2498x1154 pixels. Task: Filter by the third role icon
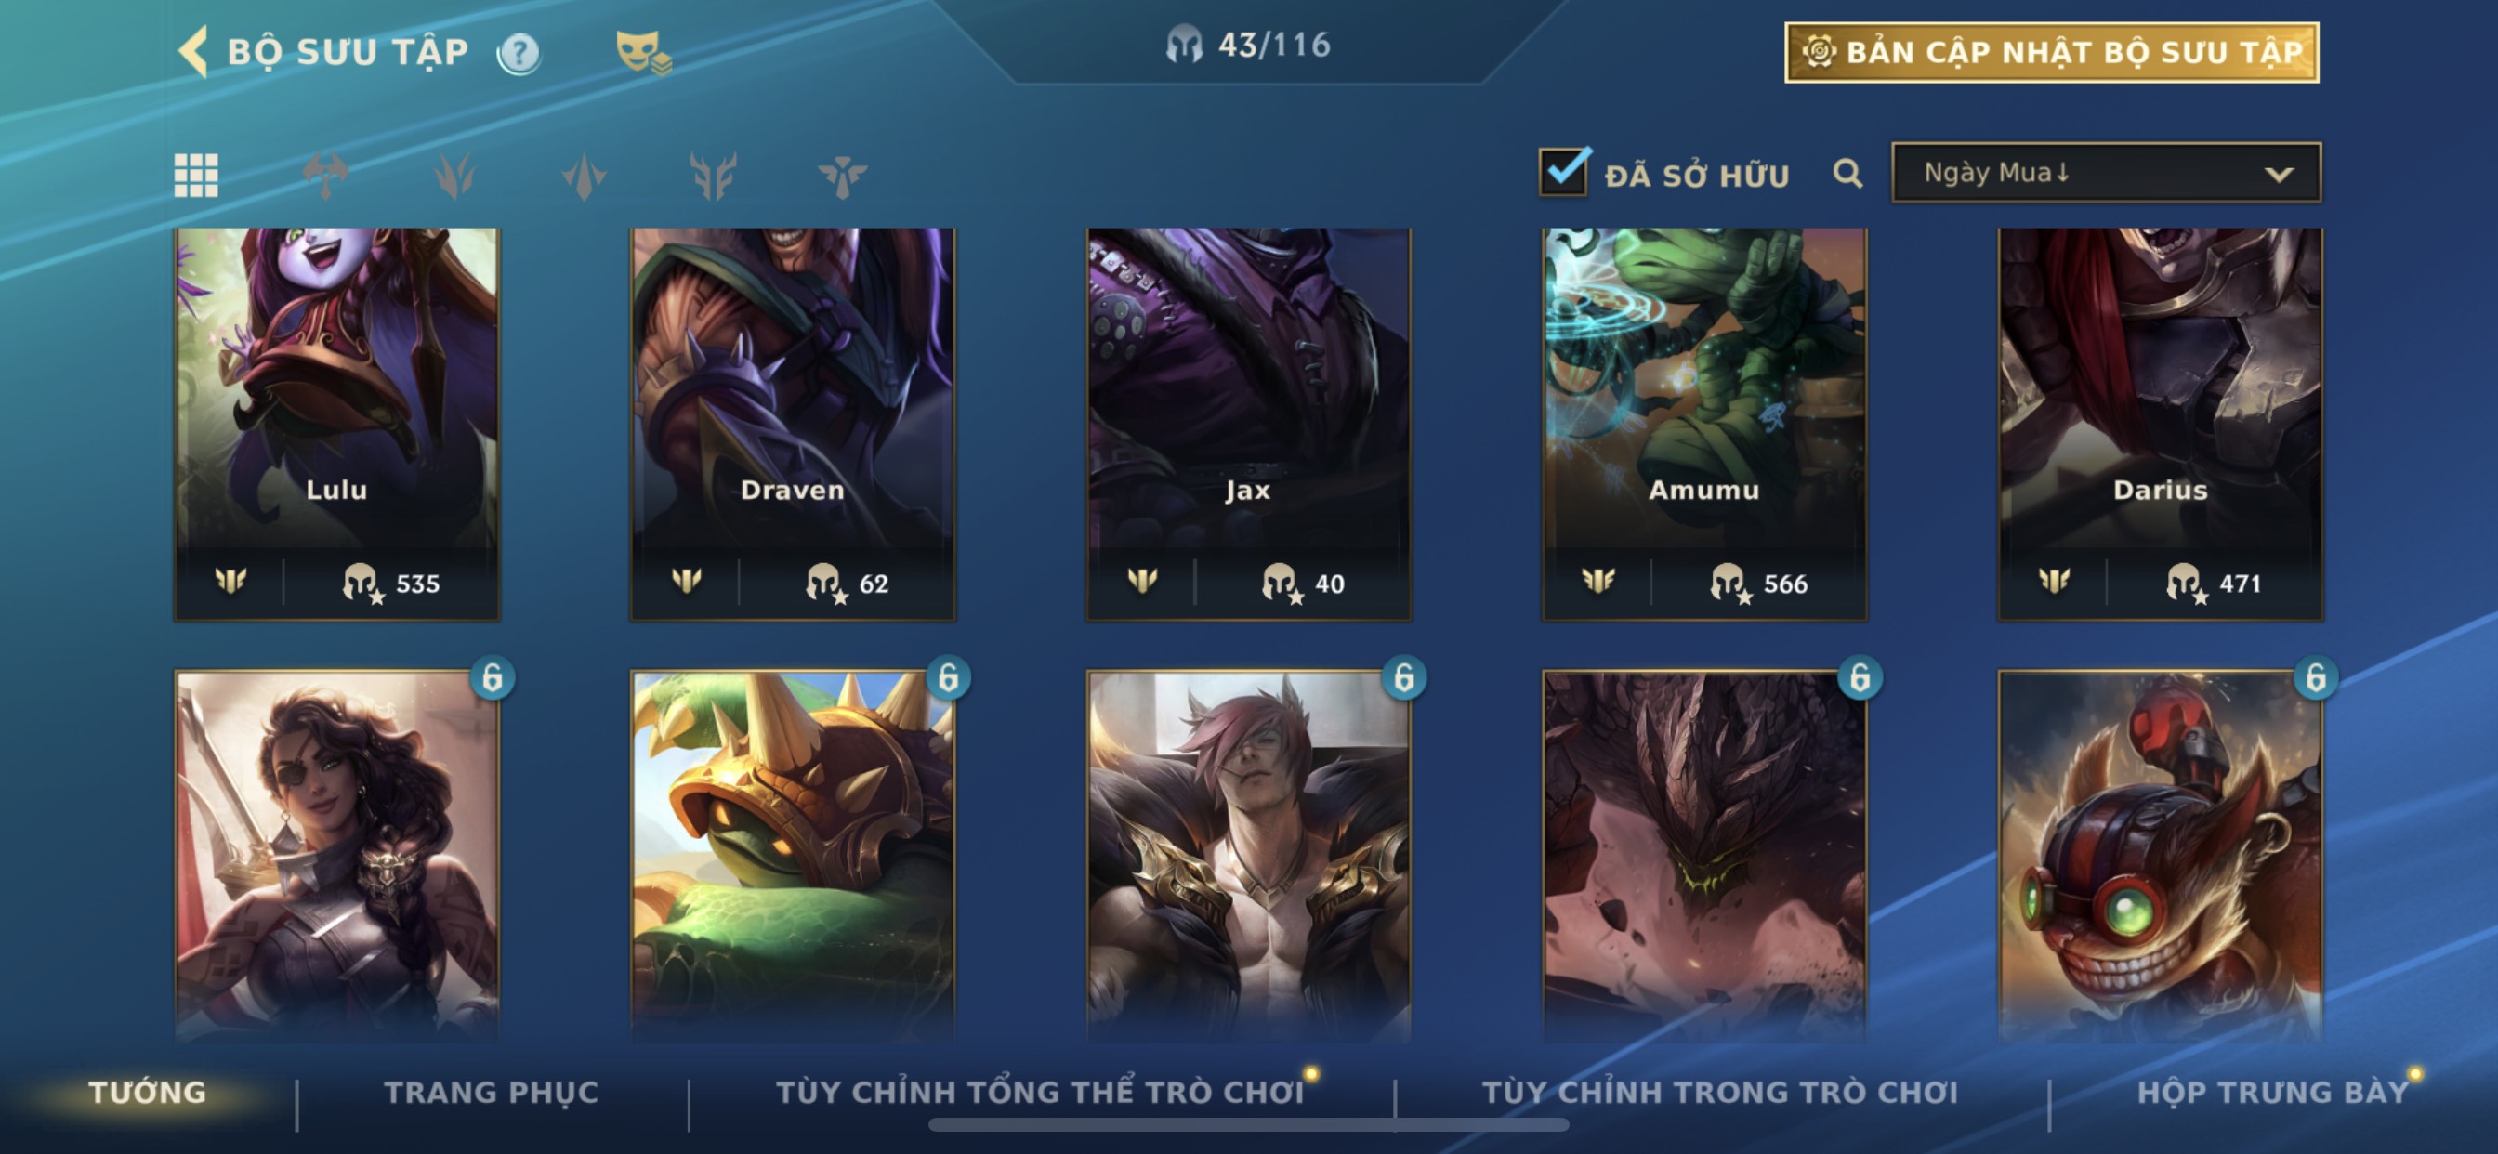coord(454,176)
